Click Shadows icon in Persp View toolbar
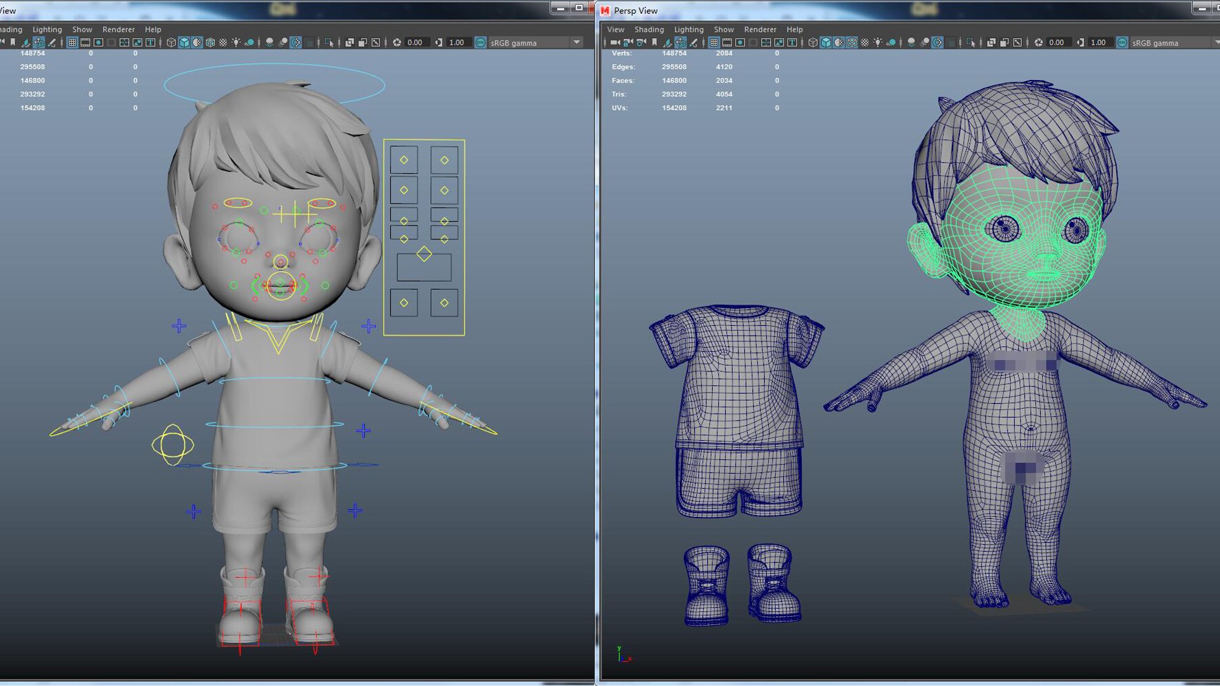This screenshot has width=1220, height=686. pyautogui.click(x=891, y=43)
